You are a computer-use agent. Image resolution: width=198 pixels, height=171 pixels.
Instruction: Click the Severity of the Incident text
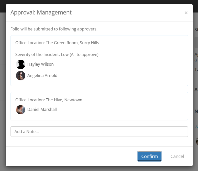coord(57,54)
